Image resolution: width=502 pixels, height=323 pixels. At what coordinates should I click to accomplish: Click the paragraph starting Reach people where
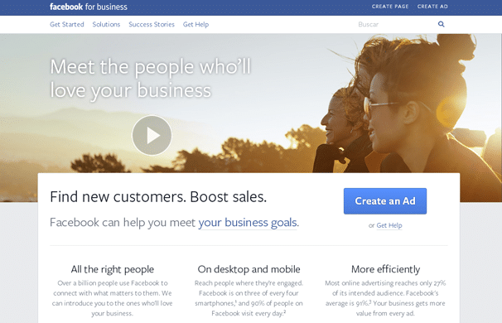click(x=249, y=298)
